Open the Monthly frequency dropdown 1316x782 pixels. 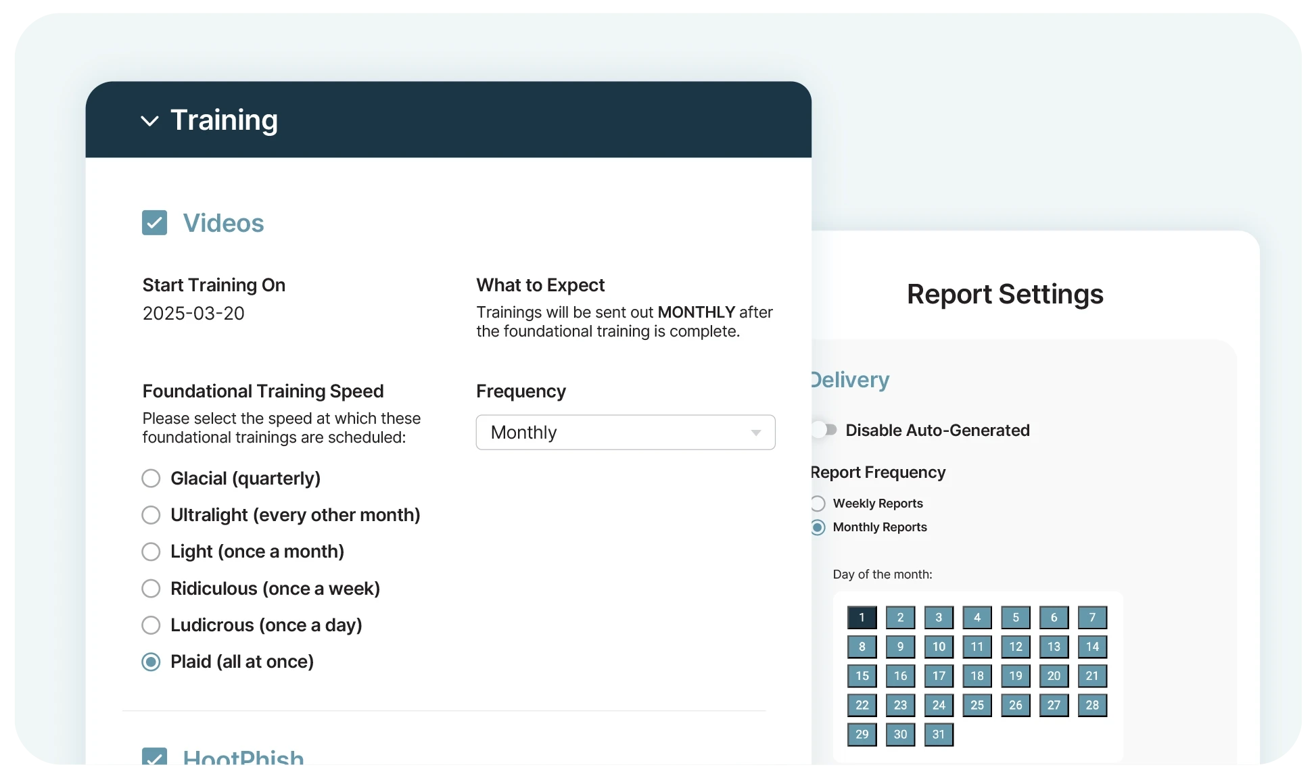click(x=626, y=433)
